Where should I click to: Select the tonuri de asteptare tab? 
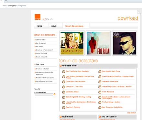74,26
